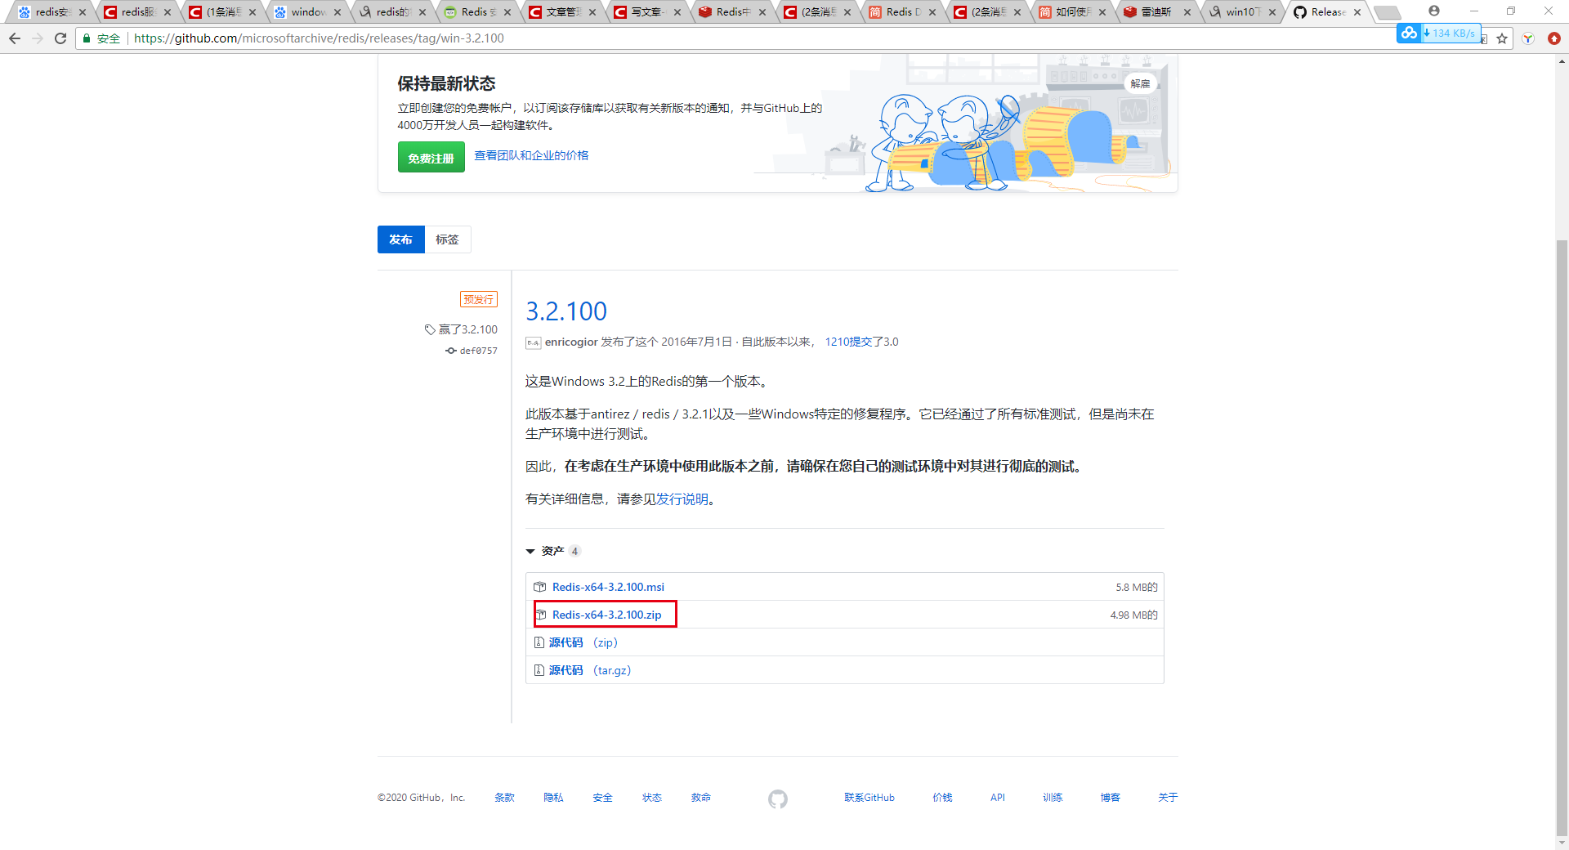Dismiss the banner with 解雇 button
The width and height of the screenshot is (1569, 850).
[1140, 83]
